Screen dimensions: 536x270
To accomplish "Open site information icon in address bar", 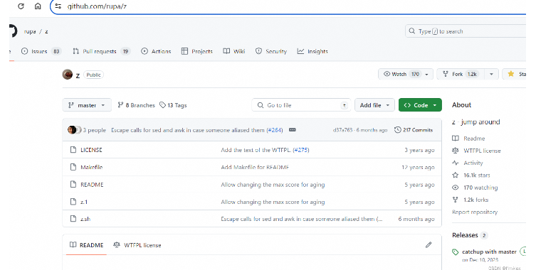I will (58, 6).
